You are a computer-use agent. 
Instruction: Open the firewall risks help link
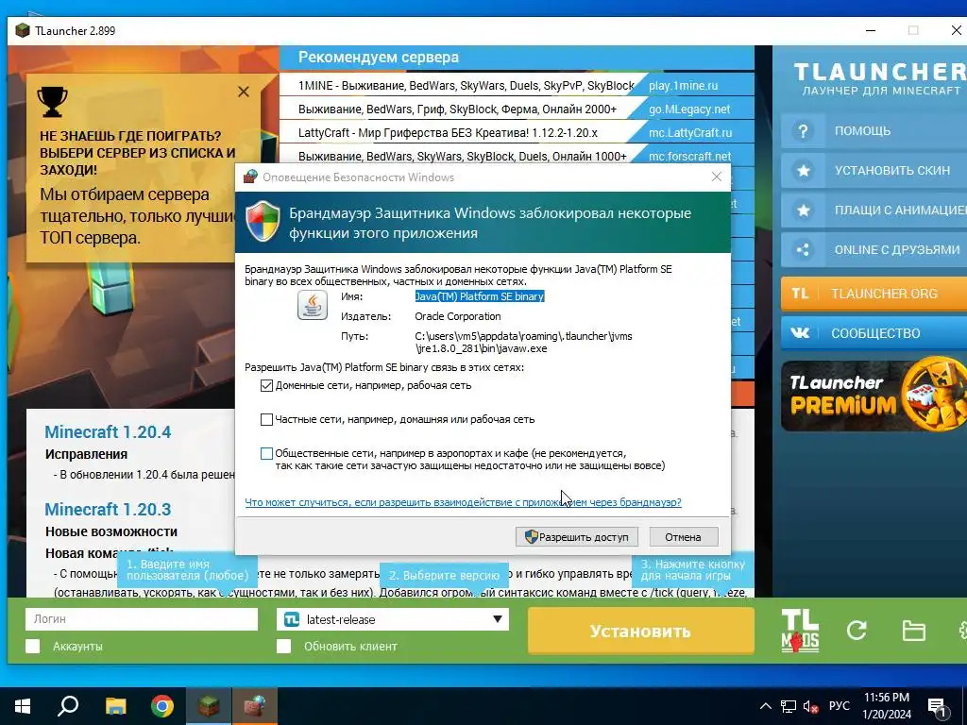click(x=463, y=502)
